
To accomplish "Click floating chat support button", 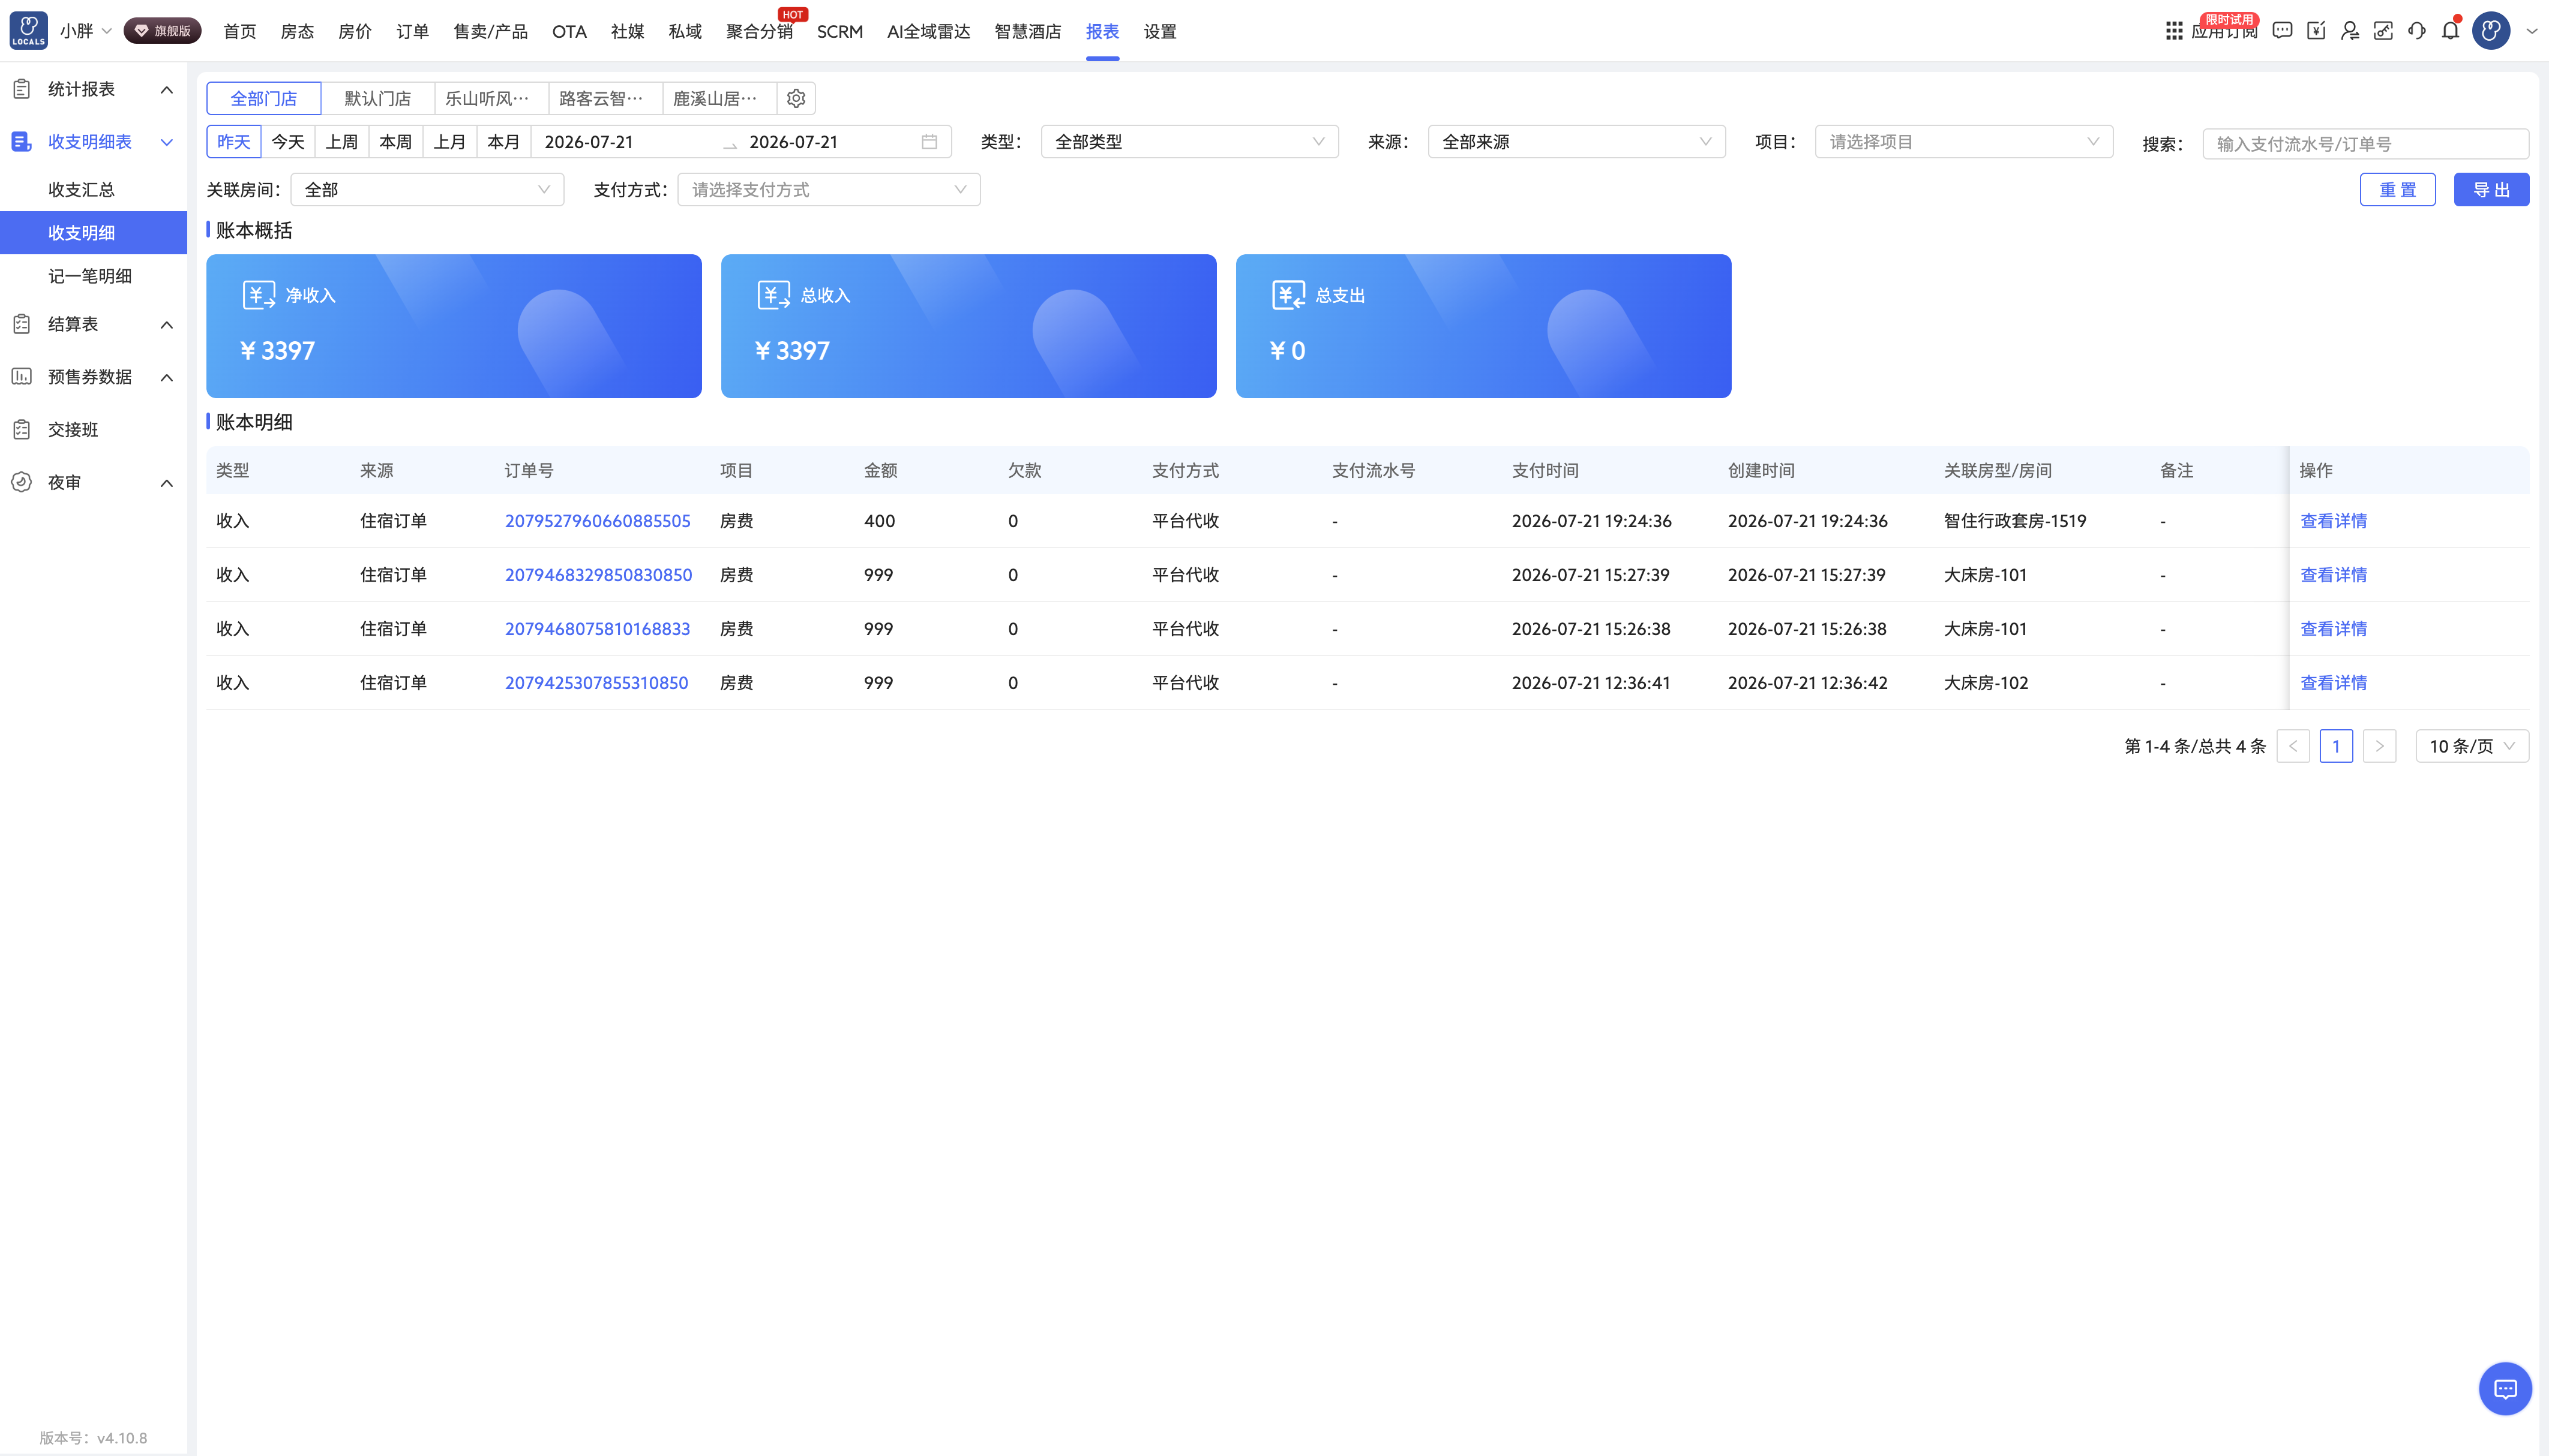I will coord(2505,1388).
